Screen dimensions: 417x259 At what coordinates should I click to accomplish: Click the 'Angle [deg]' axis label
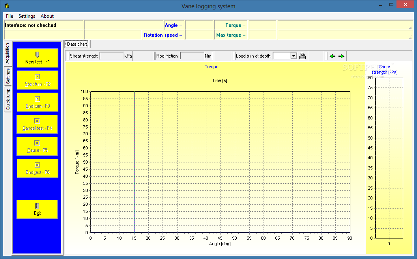point(220,244)
